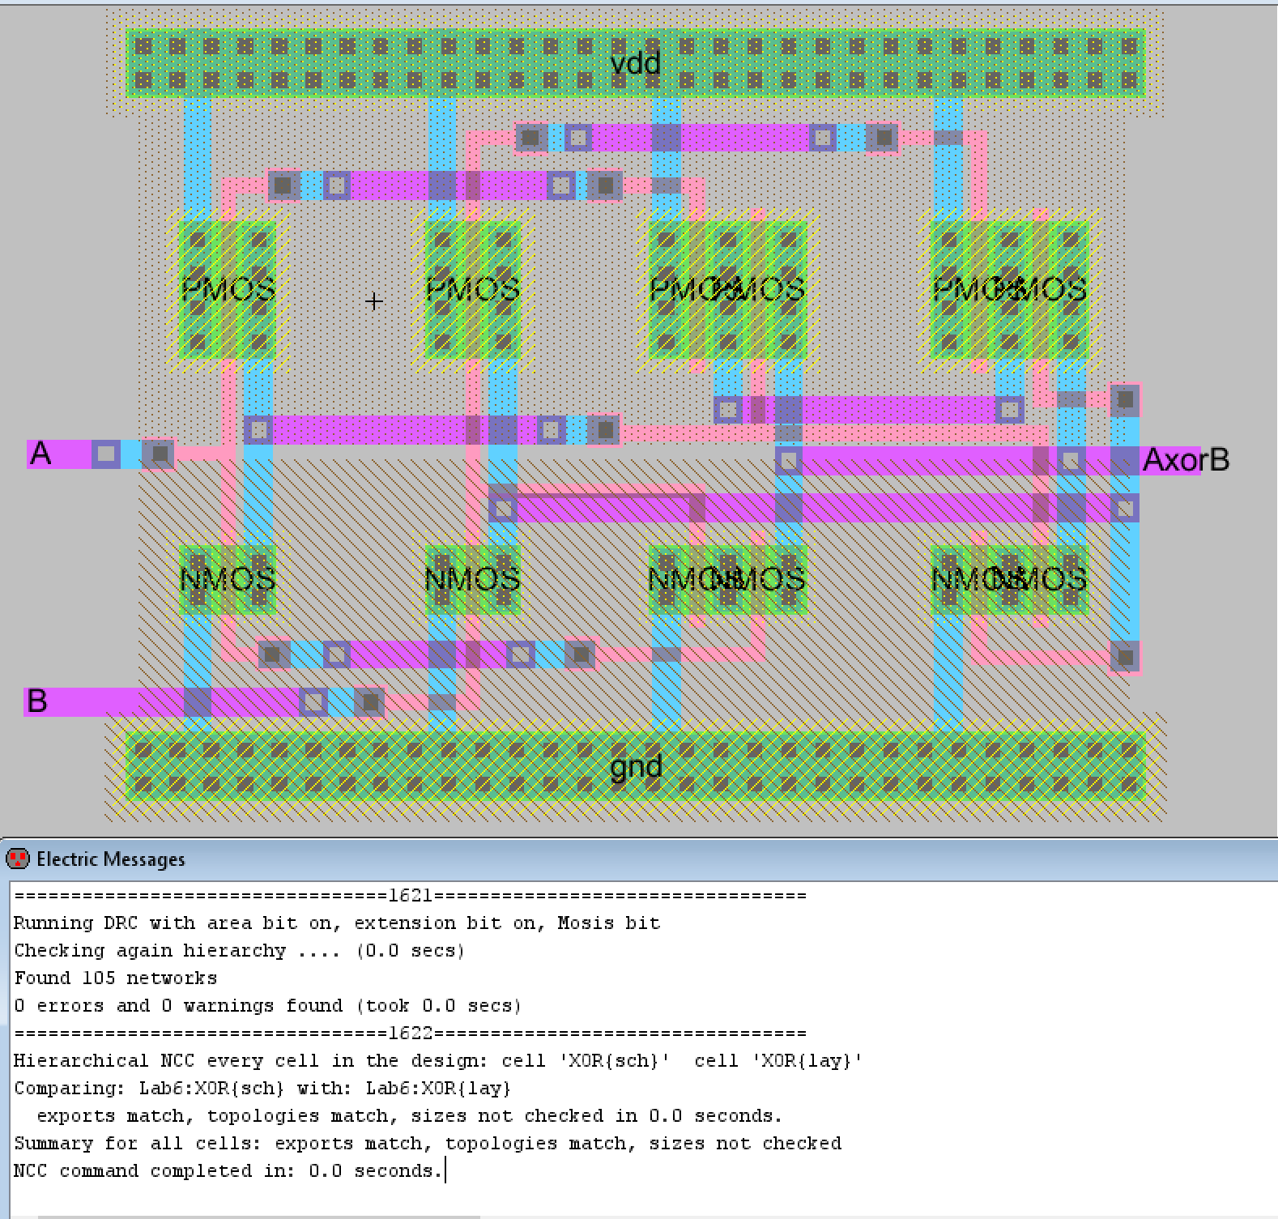
Task: Select the leftmost NMOS transistor
Action: click(228, 579)
